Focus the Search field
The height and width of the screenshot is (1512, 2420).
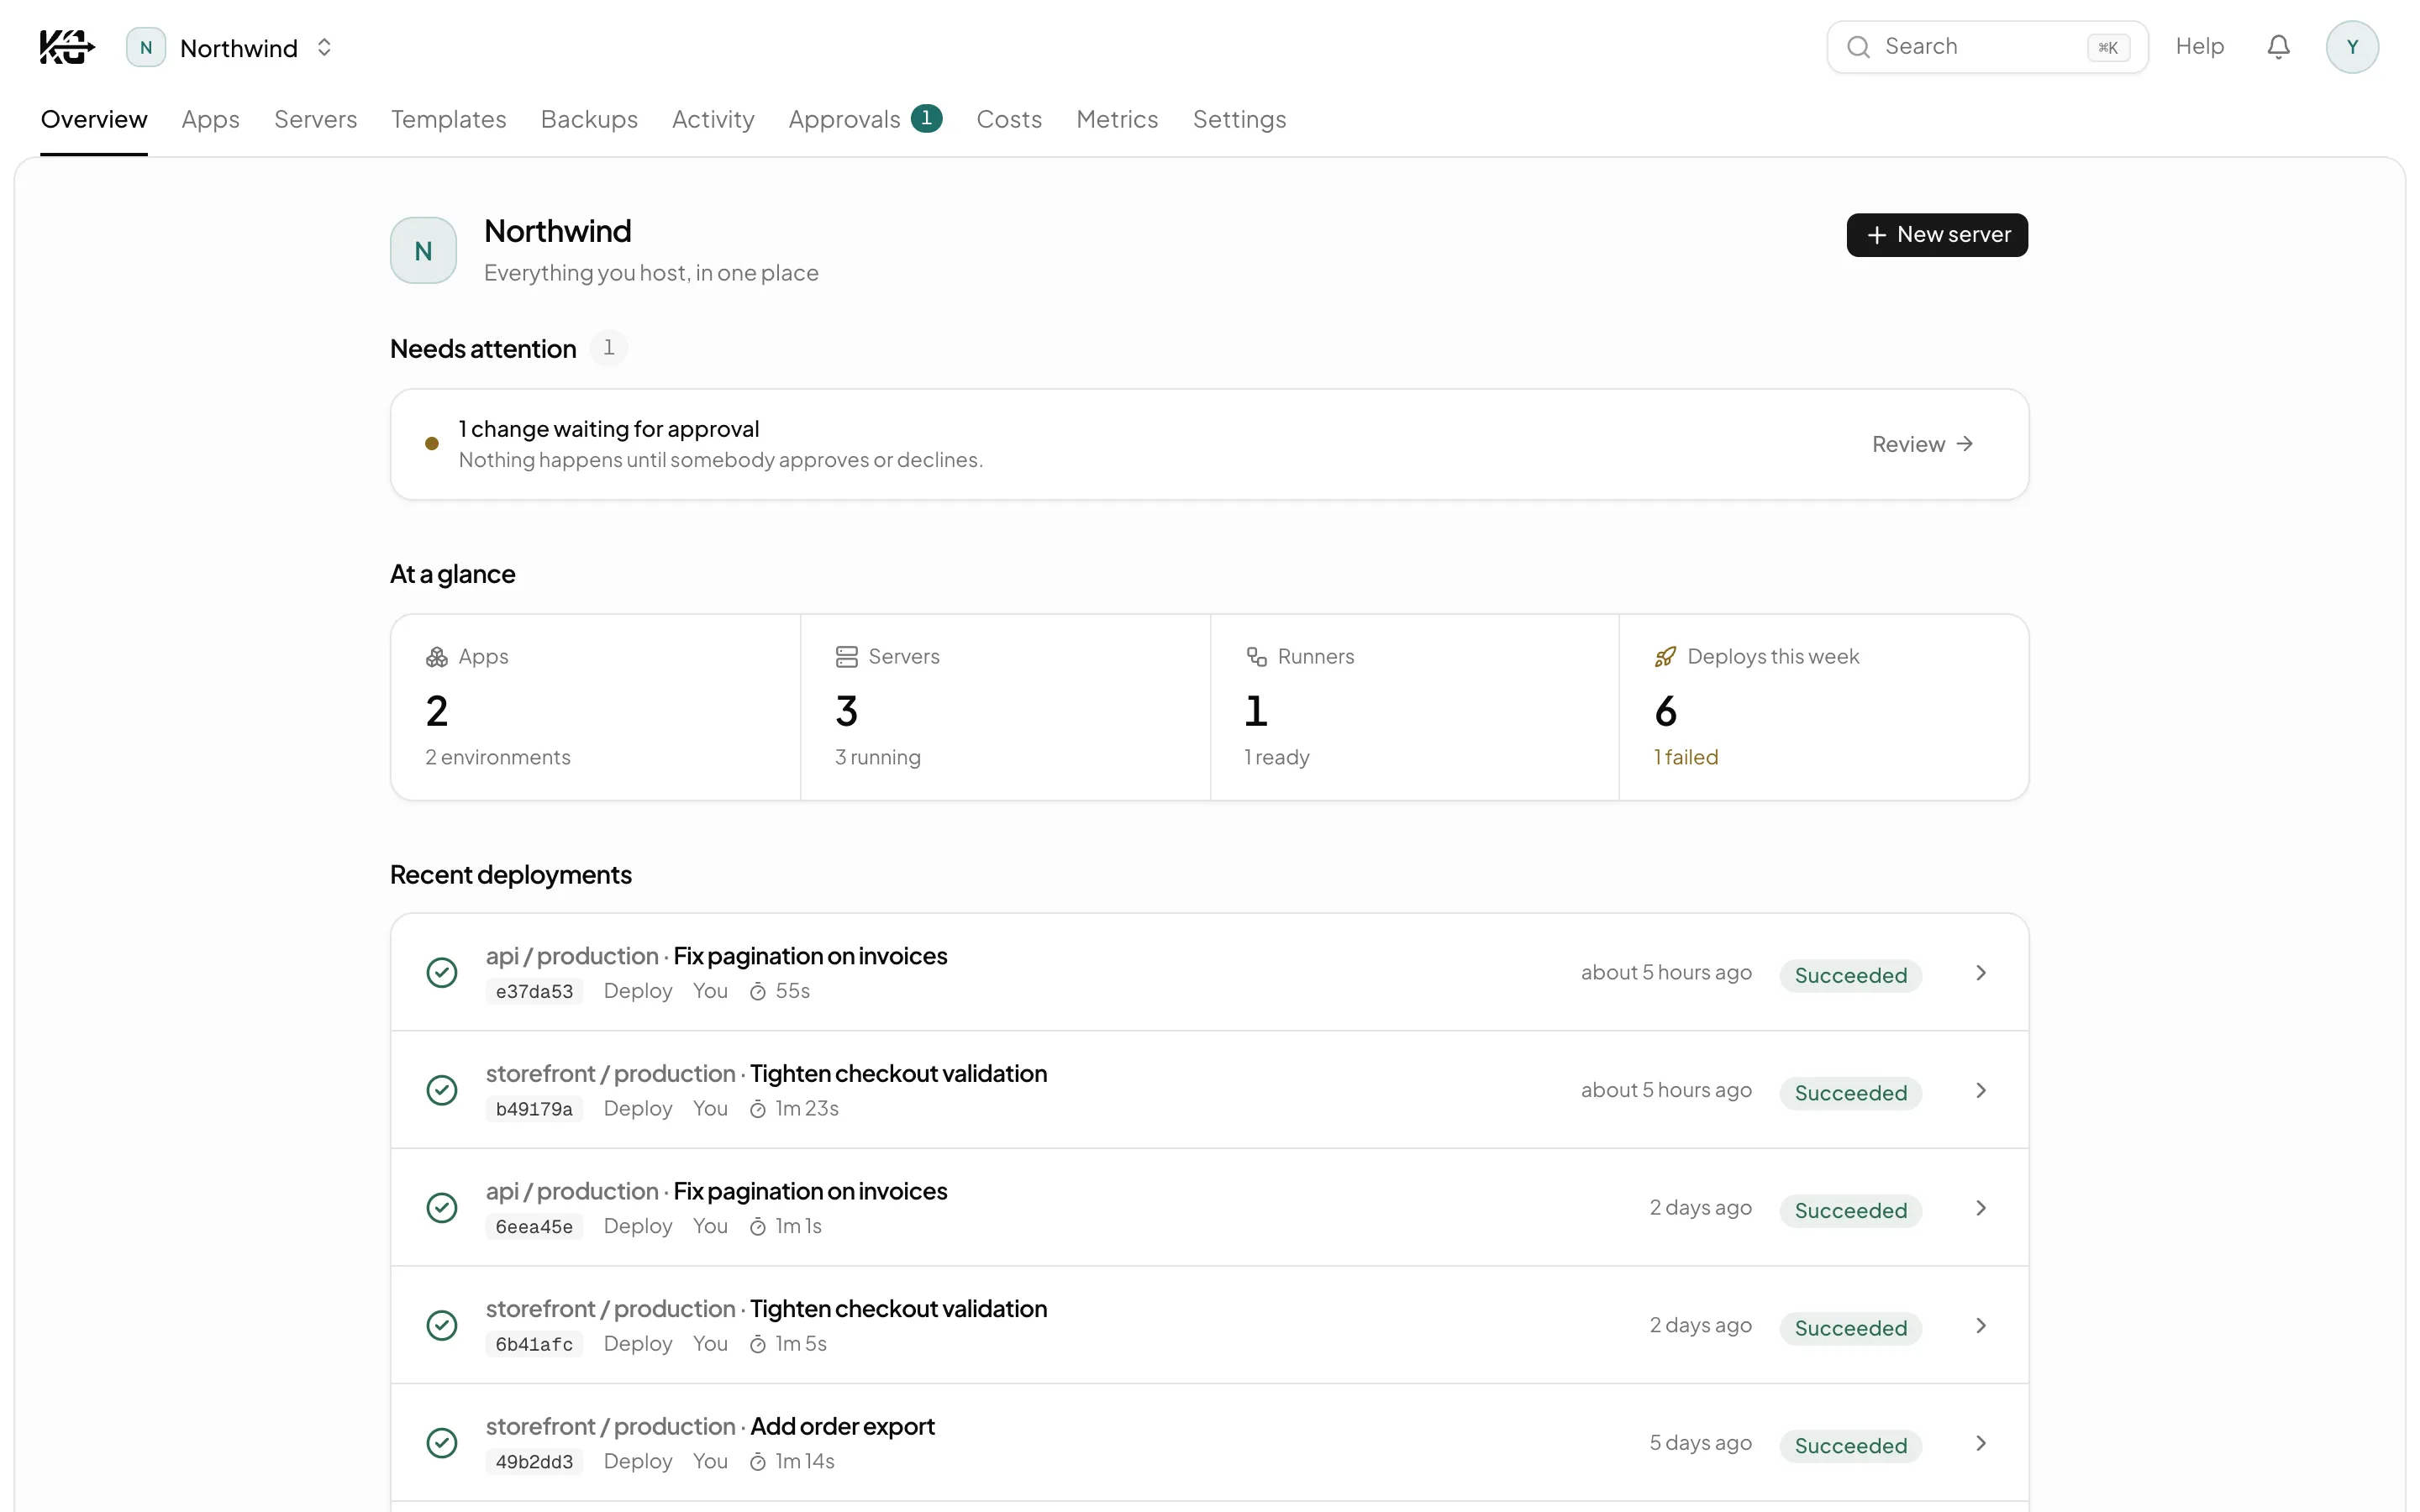1987,47
